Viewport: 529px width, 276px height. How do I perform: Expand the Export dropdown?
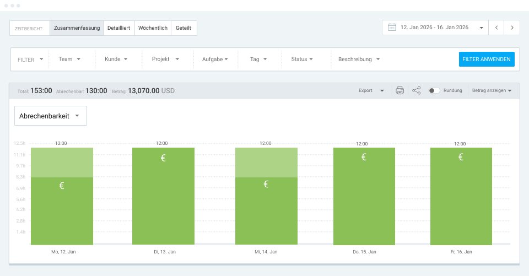[371, 90]
